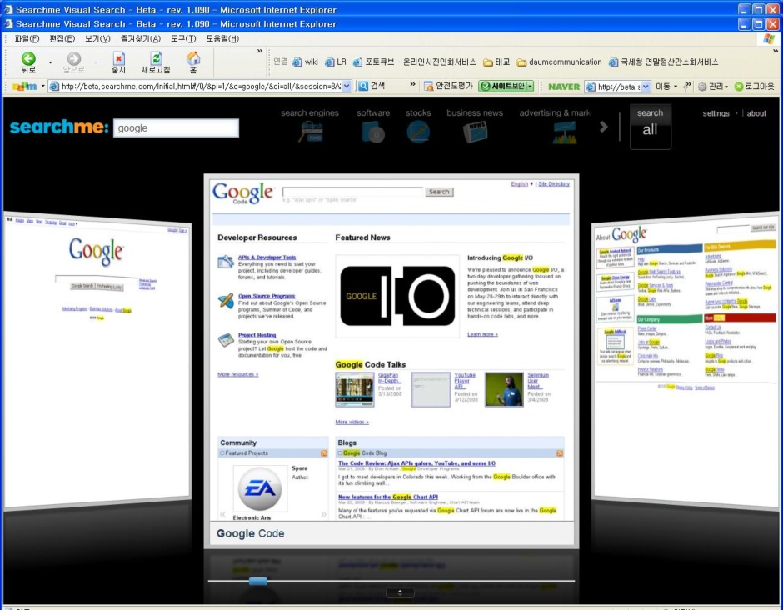Open the 사이트보안 site security dropdown
Viewport: 783px width, 610px height.
tap(530, 87)
